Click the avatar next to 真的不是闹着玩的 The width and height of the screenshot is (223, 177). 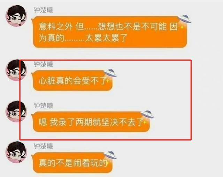pos(16,152)
